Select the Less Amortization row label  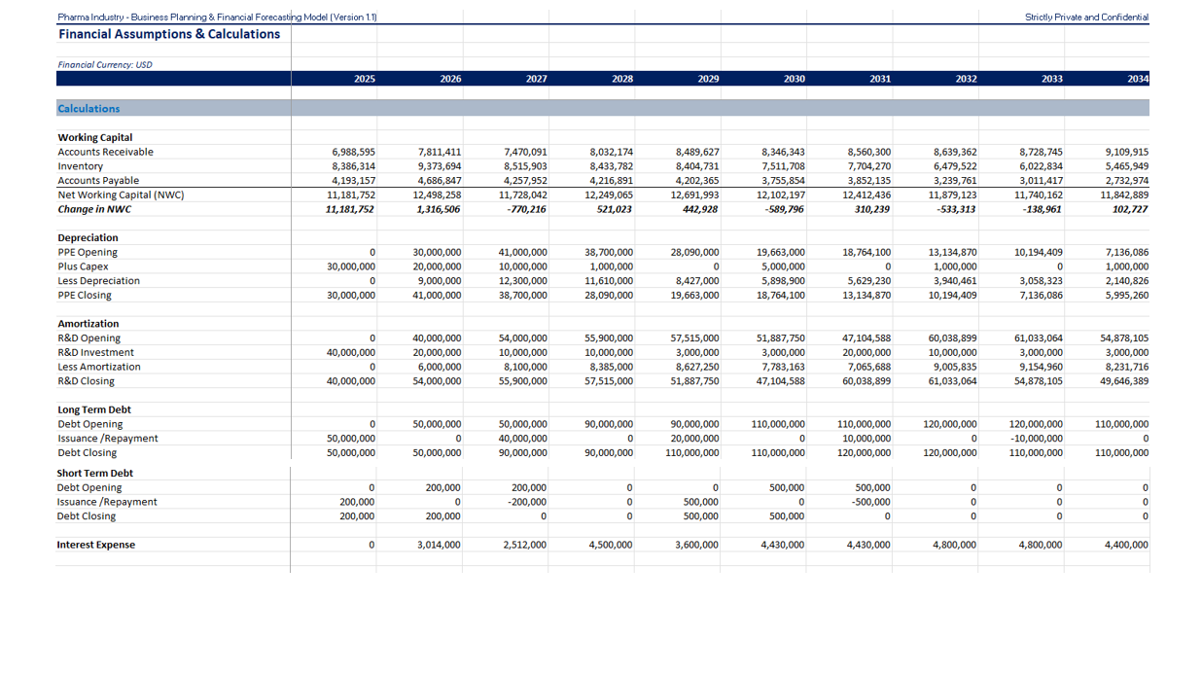(x=99, y=367)
